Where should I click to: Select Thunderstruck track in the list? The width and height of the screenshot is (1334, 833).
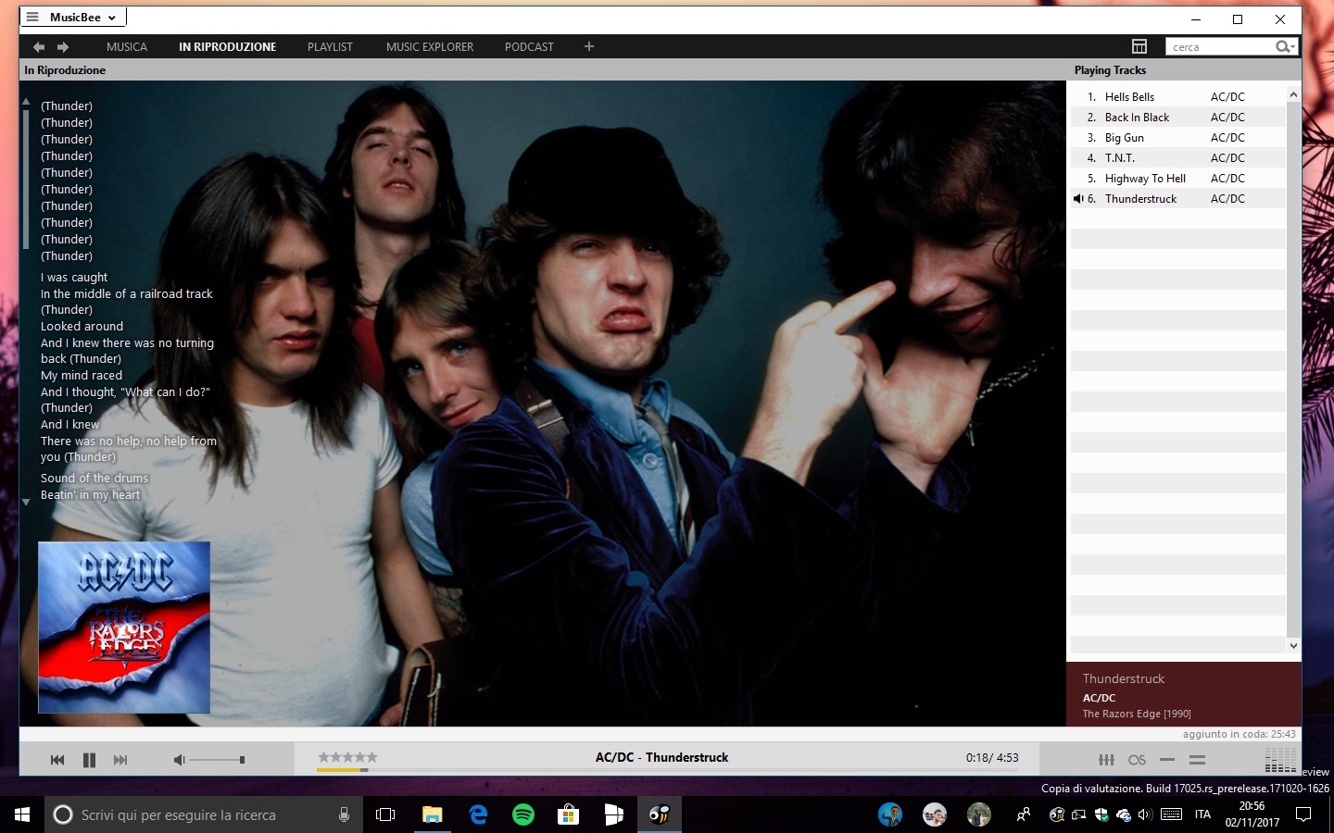(x=1178, y=198)
